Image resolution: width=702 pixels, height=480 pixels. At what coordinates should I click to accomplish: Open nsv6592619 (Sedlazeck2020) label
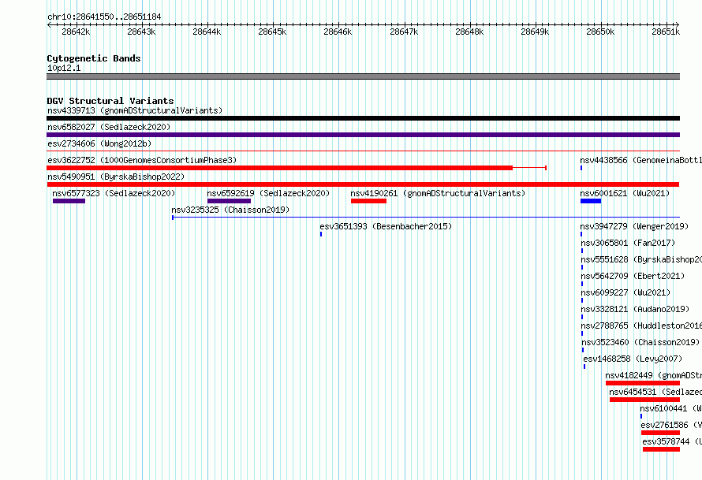(x=268, y=193)
